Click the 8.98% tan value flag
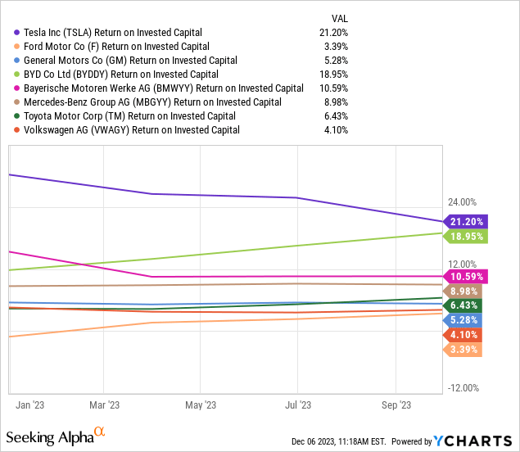The image size is (520, 452). (x=463, y=292)
